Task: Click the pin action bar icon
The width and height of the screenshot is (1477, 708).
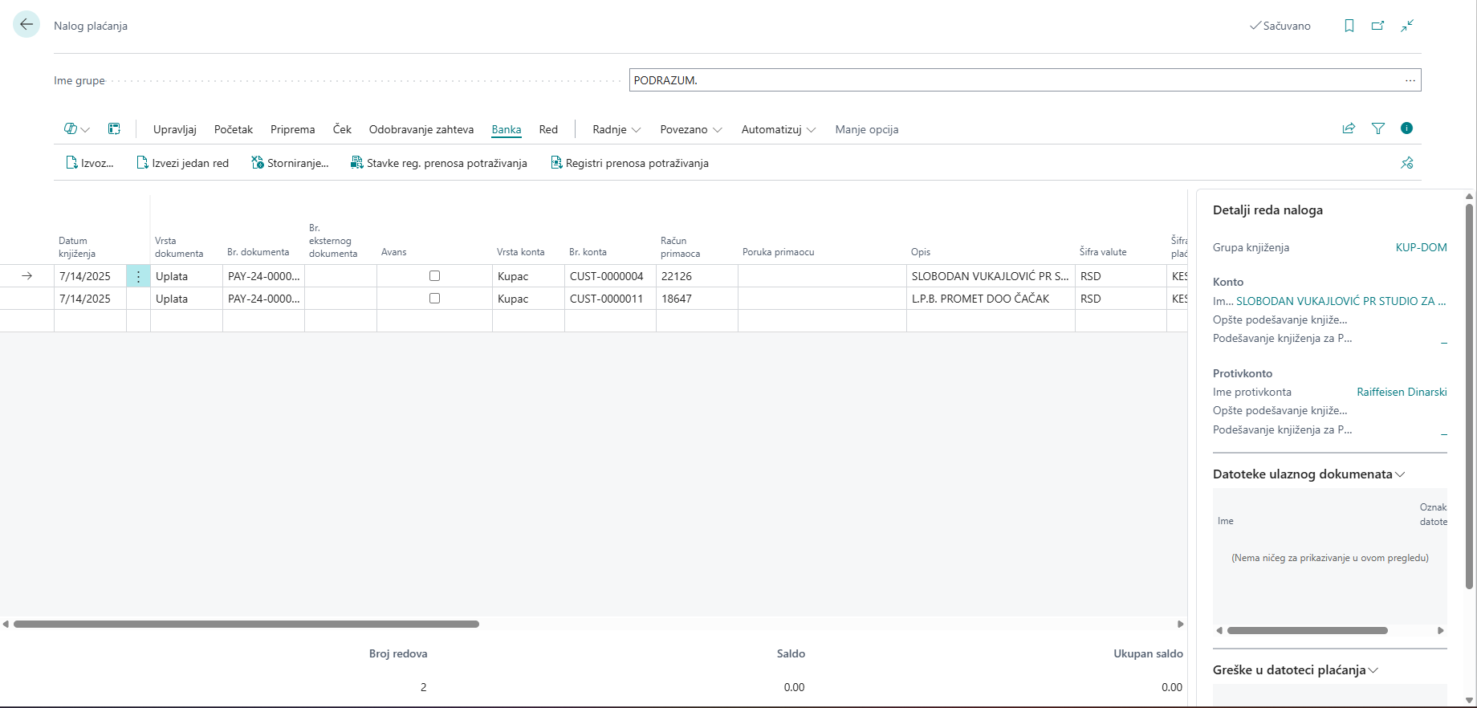Action: (1406, 163)
